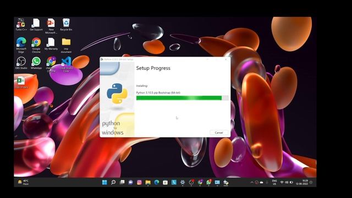Launch Microsoft Edge from the desktop

[x=21, y=45]
